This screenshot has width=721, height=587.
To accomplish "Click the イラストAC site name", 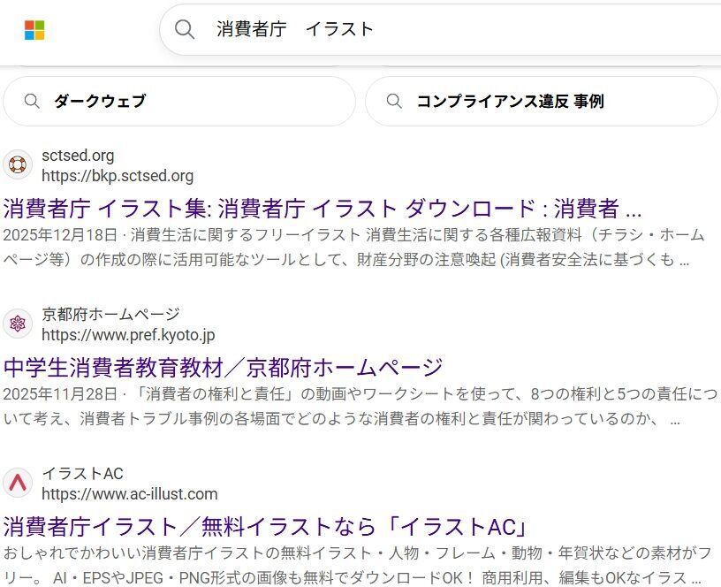I will click(82, 473).
